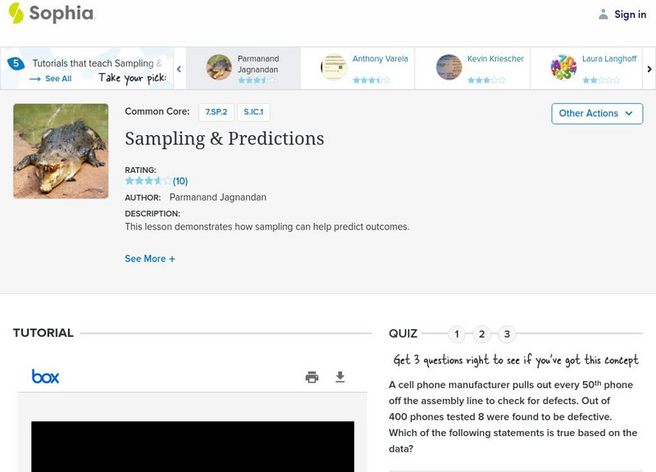Click the Box logo

point(45,377)
